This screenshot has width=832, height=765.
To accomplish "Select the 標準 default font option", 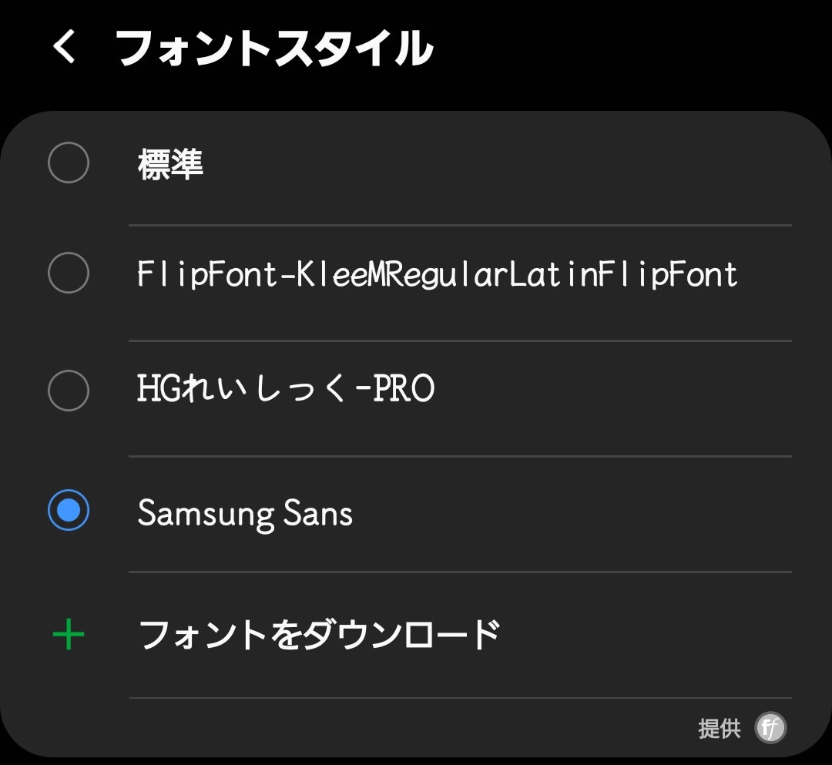I will 171,164.
